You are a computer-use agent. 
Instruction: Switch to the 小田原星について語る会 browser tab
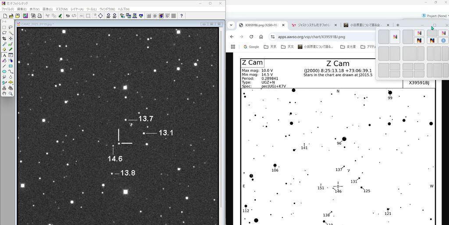tap(367, 25)
